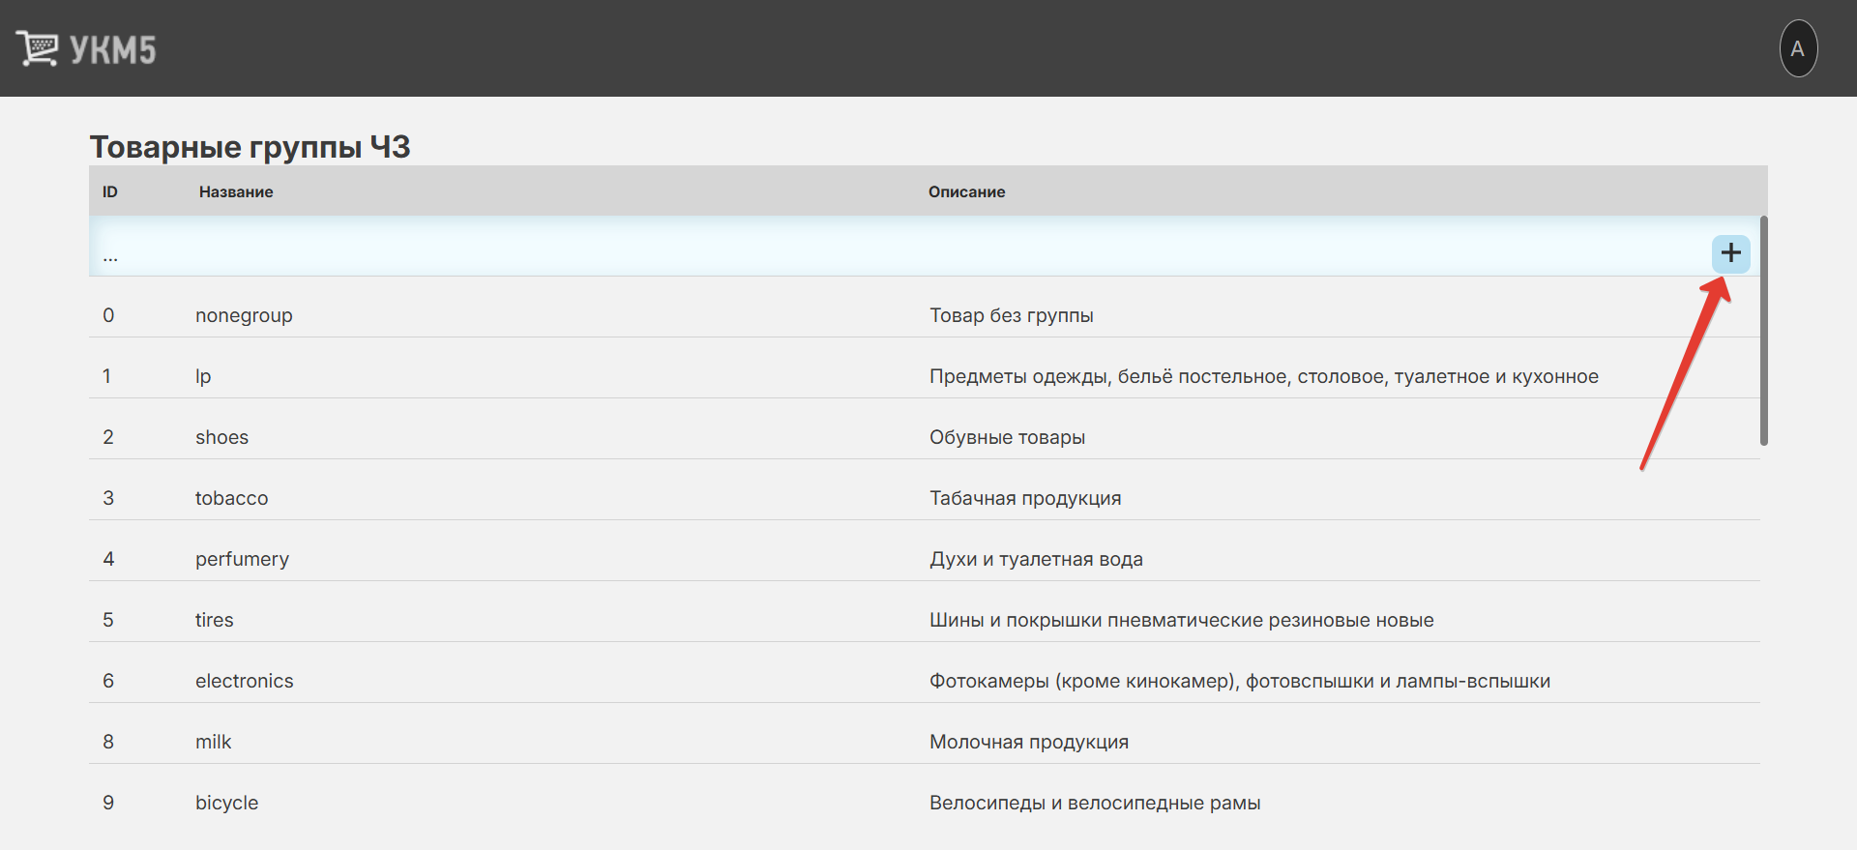Click the table's vertical scrollbar thumb
Viewport: 1857px width, 850px height.
[x=1763, y=331]
